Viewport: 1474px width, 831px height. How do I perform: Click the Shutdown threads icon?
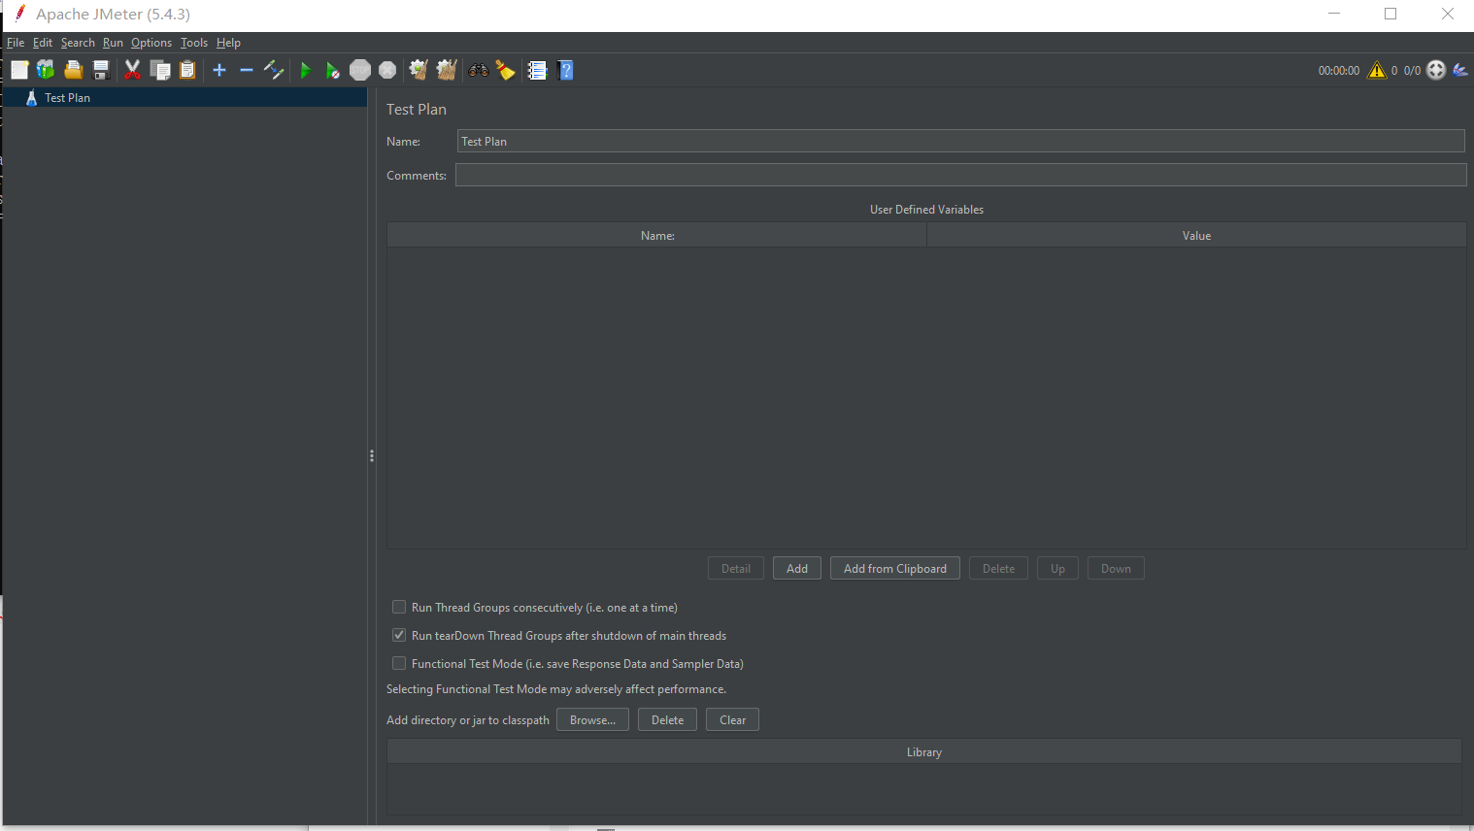(x=387, y=70)
